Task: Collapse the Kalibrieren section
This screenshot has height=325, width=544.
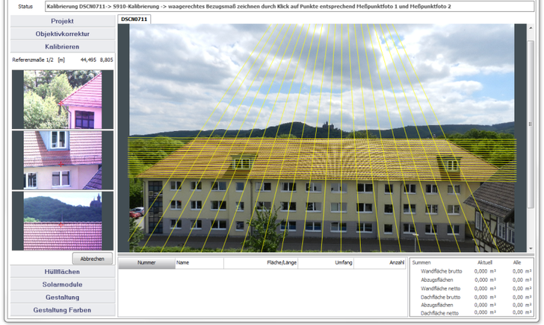Action: pyautogui.click(x=62, y=46)
